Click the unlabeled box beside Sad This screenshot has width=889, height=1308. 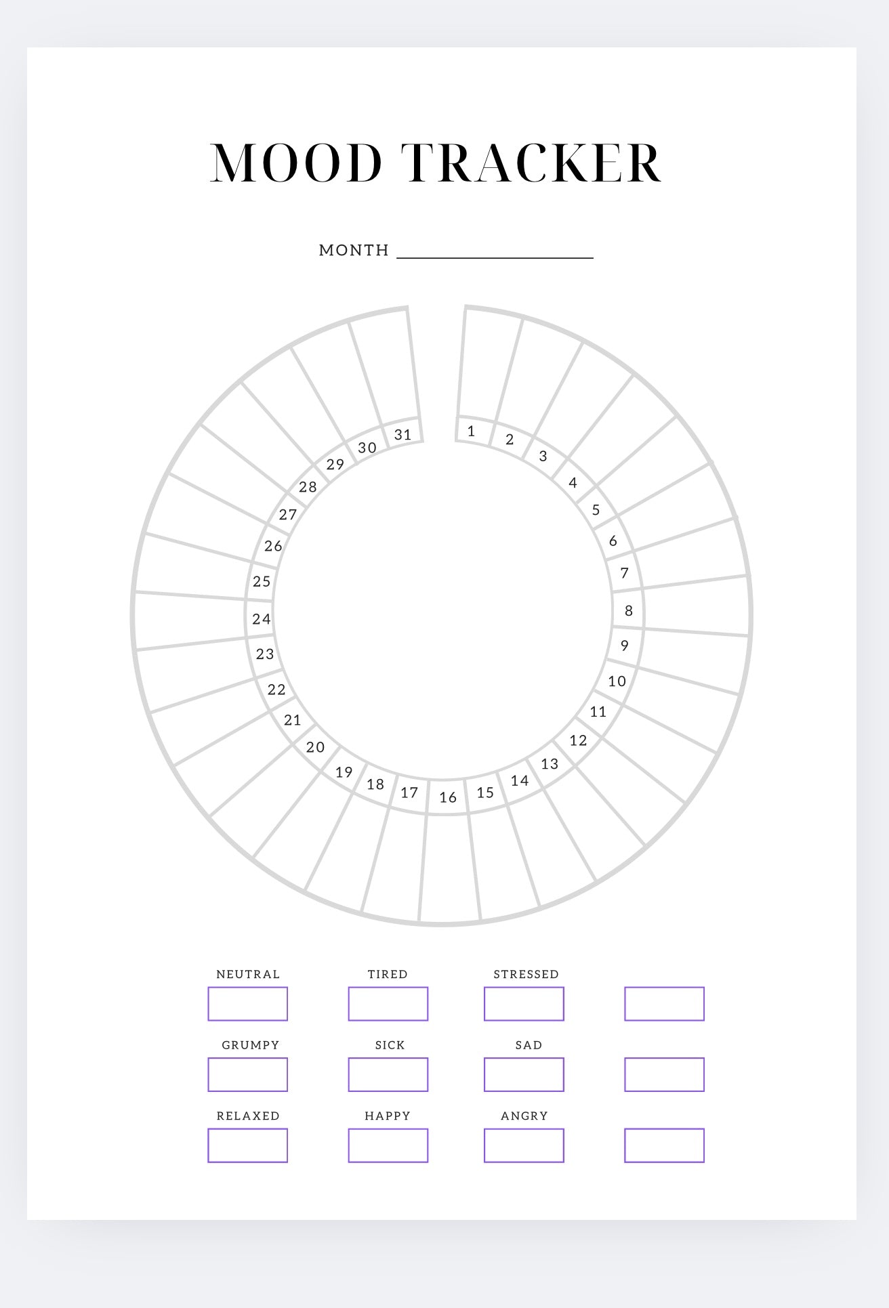click(x=664, y=1074)
